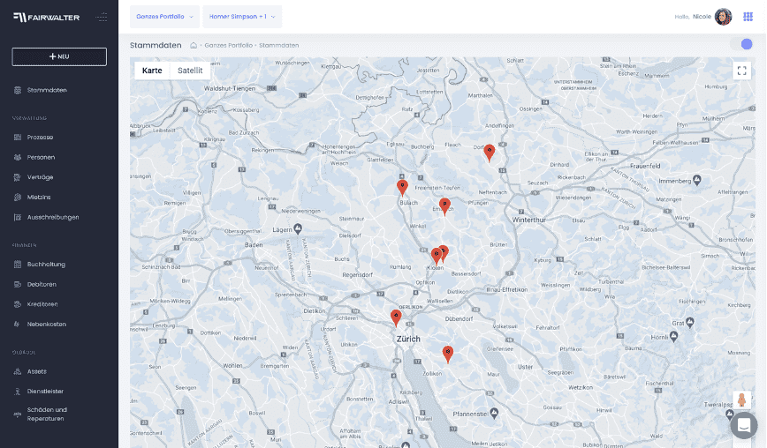Click the Debitoren sidebar icon

(18, 285)
